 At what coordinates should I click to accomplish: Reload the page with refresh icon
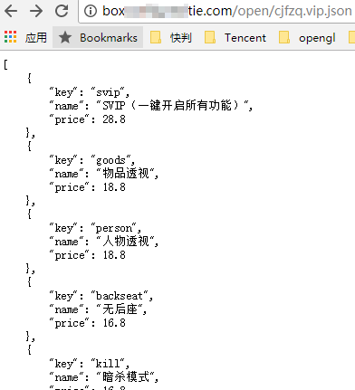pos(62,11)
